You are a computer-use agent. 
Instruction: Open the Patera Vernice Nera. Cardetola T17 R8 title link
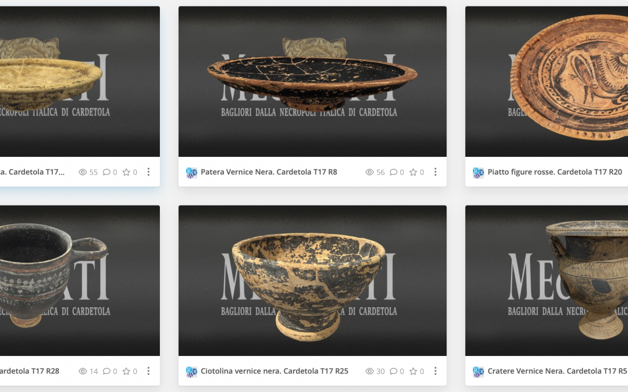coord(269,172)
